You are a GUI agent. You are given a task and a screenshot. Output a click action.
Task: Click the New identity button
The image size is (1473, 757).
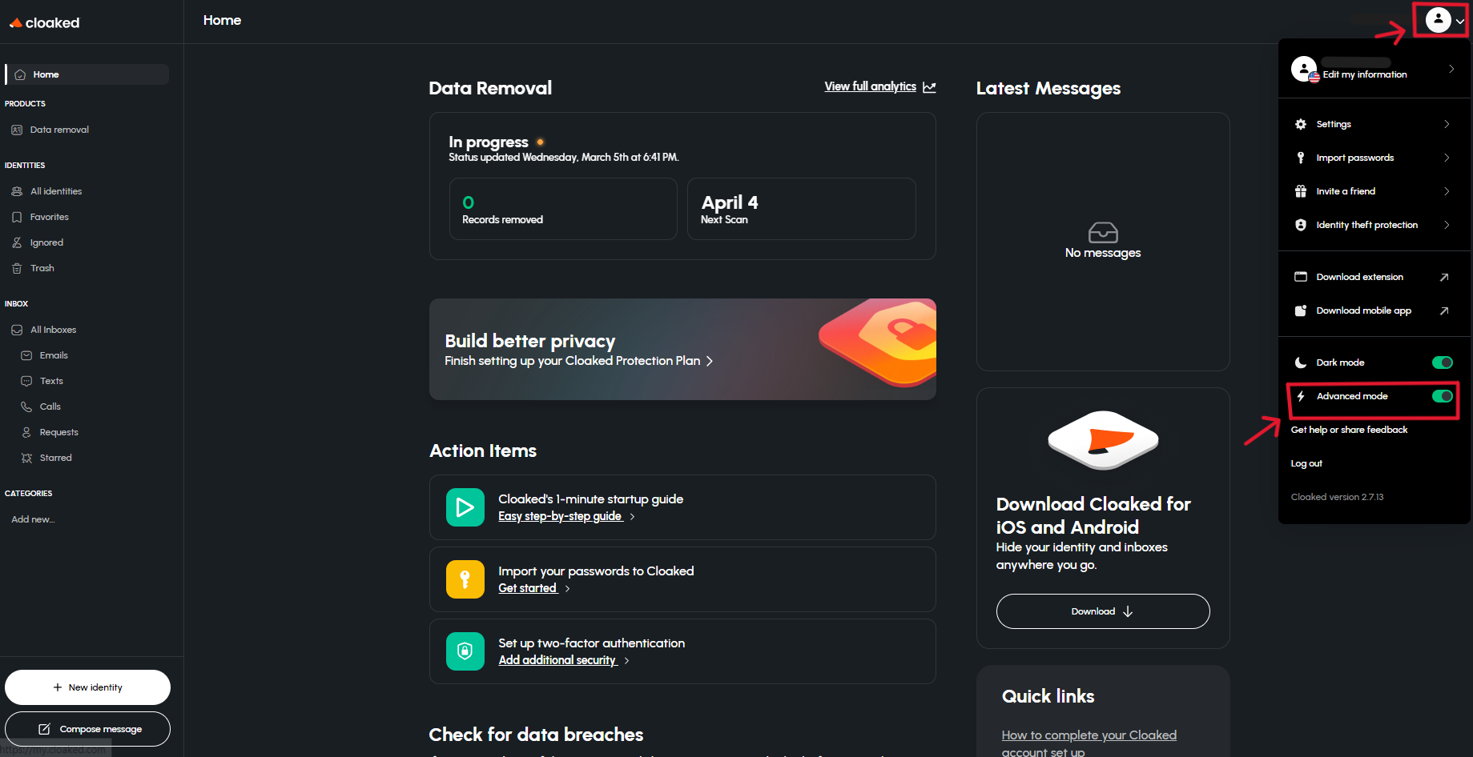pyautogui.click(x=87, y=687)
